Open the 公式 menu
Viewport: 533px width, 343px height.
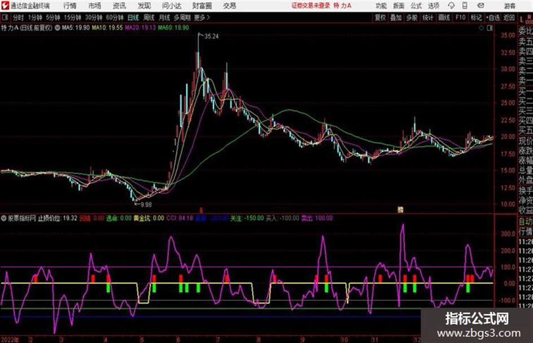[x=416, y=6]
